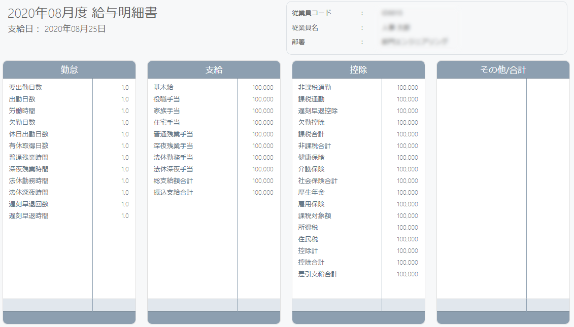This screenshot has width=574, height=327.
Task: Click the 控除 panel header
Action: coord(358,69)
